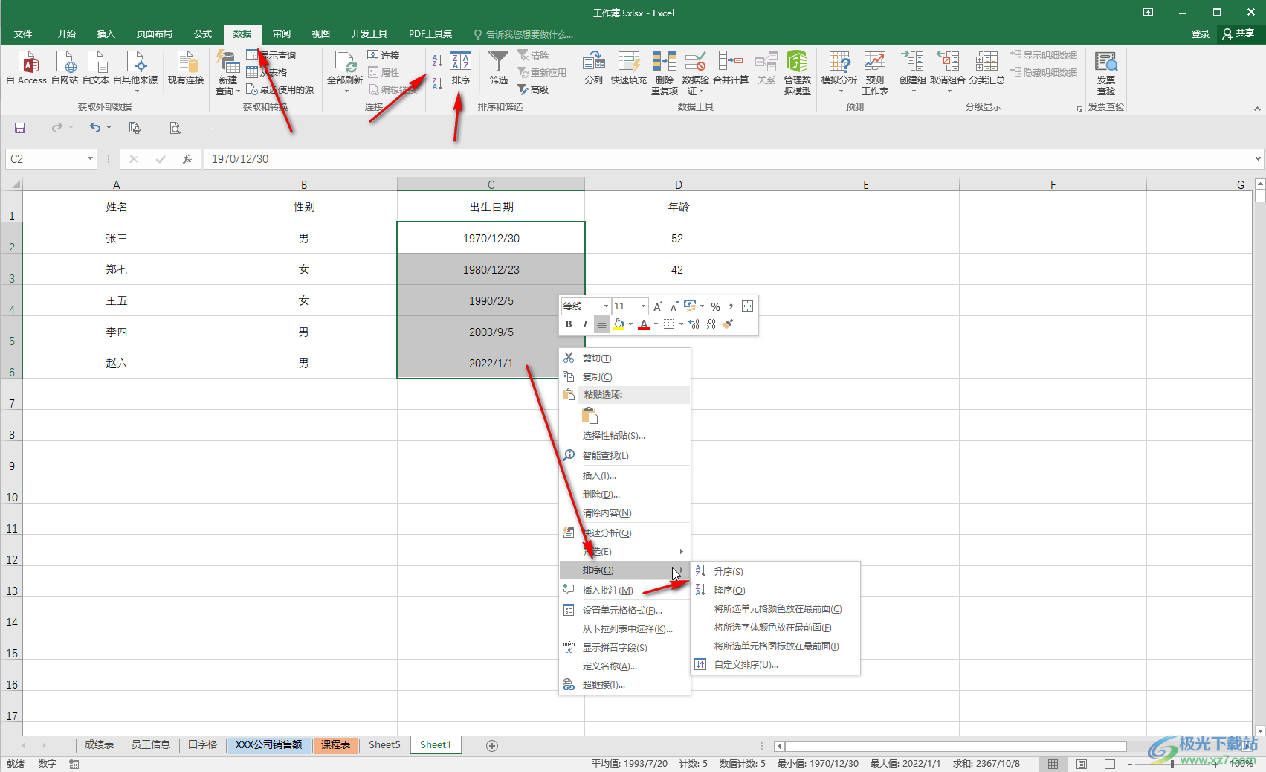Click Subtotal (分类汇总)
The image size is (1266, 772).
tap(986, 68)
